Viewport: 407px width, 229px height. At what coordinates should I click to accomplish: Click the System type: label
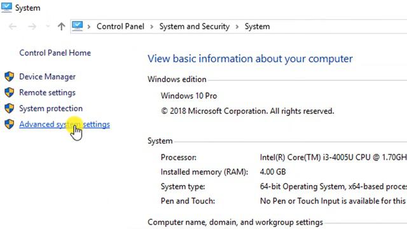183,186
